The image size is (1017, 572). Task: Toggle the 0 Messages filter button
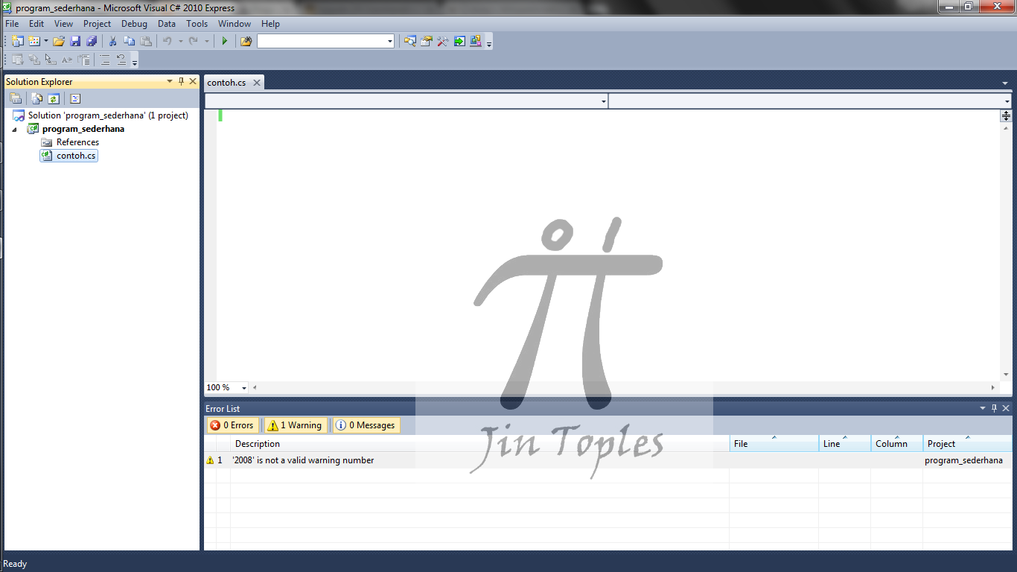(366, 425)
